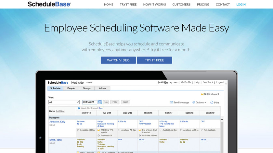Click the Send Message envelope icon
The width and height of the screenshot is (273, 153).
click(171, 102)
